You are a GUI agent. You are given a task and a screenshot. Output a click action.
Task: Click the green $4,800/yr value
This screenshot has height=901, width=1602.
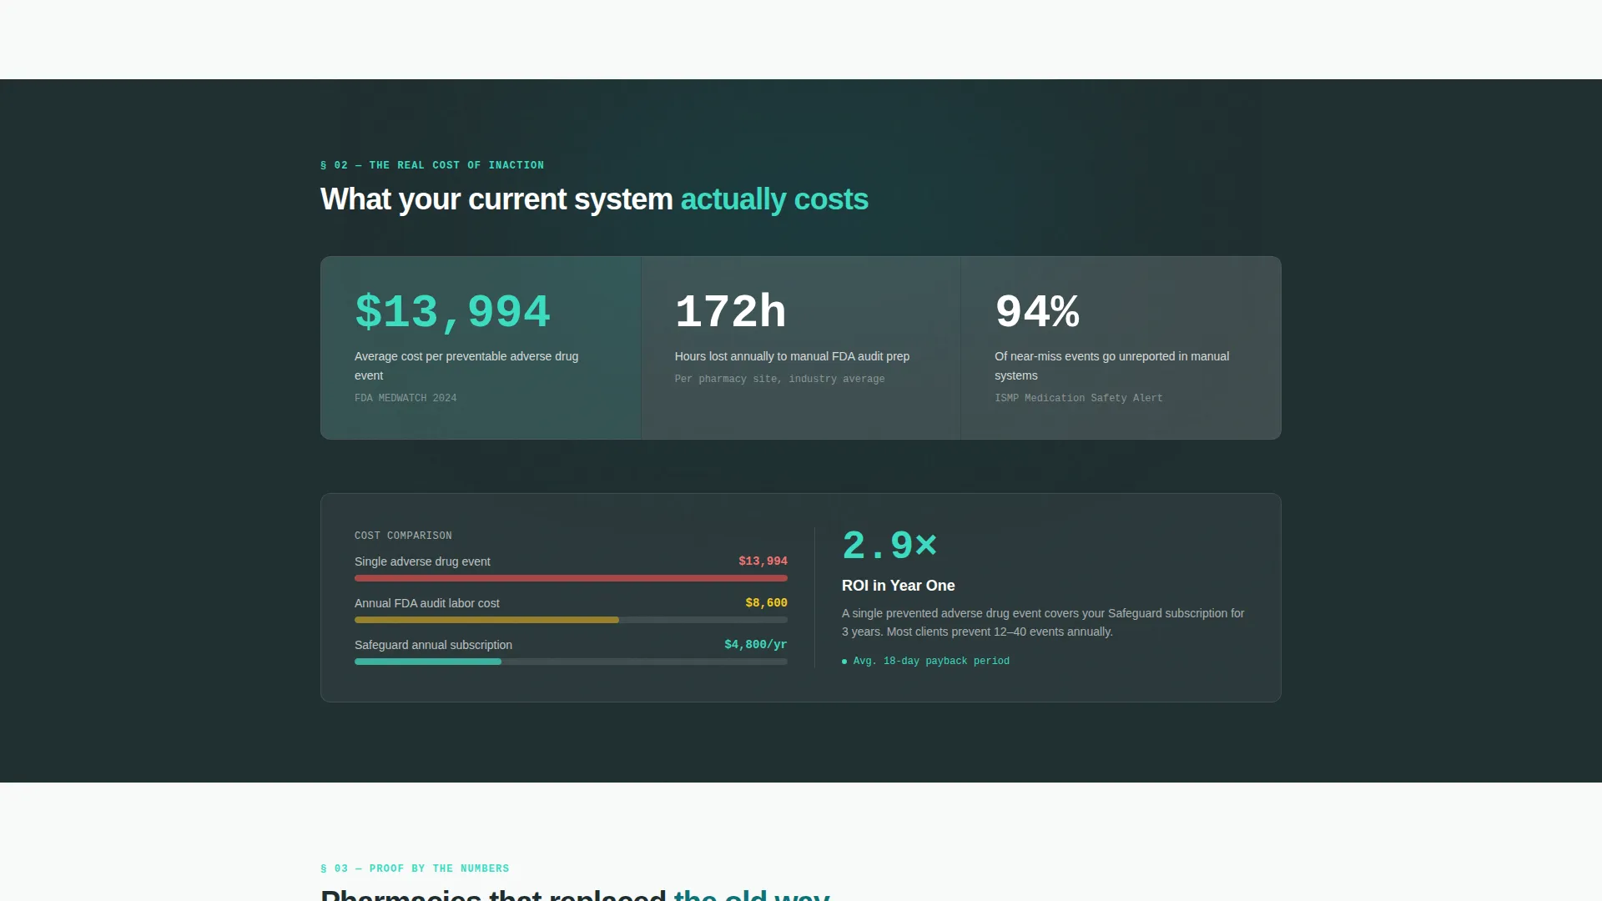coord(755,645)
